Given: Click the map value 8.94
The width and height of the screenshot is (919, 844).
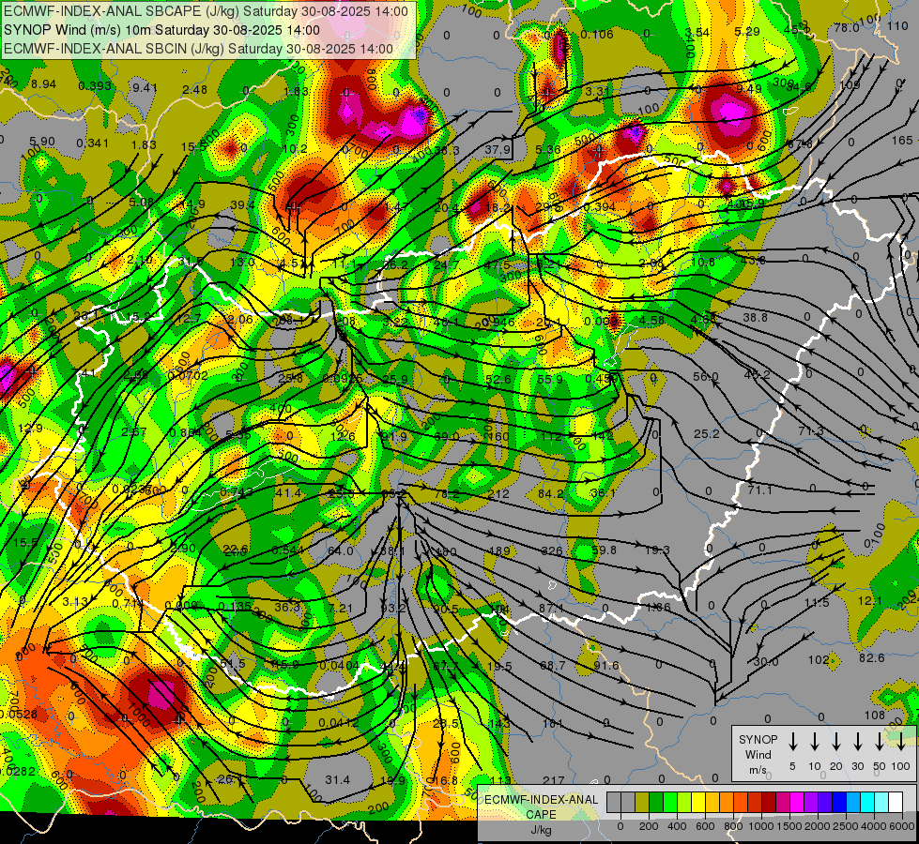Looking at the screenshot, I should click(44, 84).
